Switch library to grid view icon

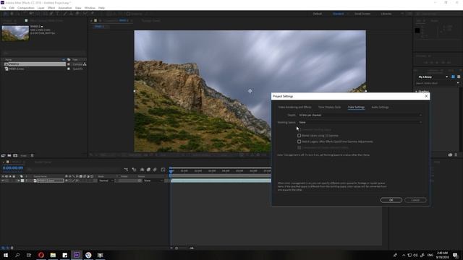[x=453, y=77]
